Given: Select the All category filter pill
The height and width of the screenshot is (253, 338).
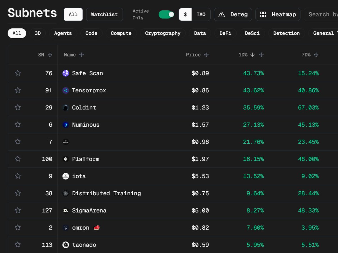Looking at the screenshot, I should (x=17, y=33).
